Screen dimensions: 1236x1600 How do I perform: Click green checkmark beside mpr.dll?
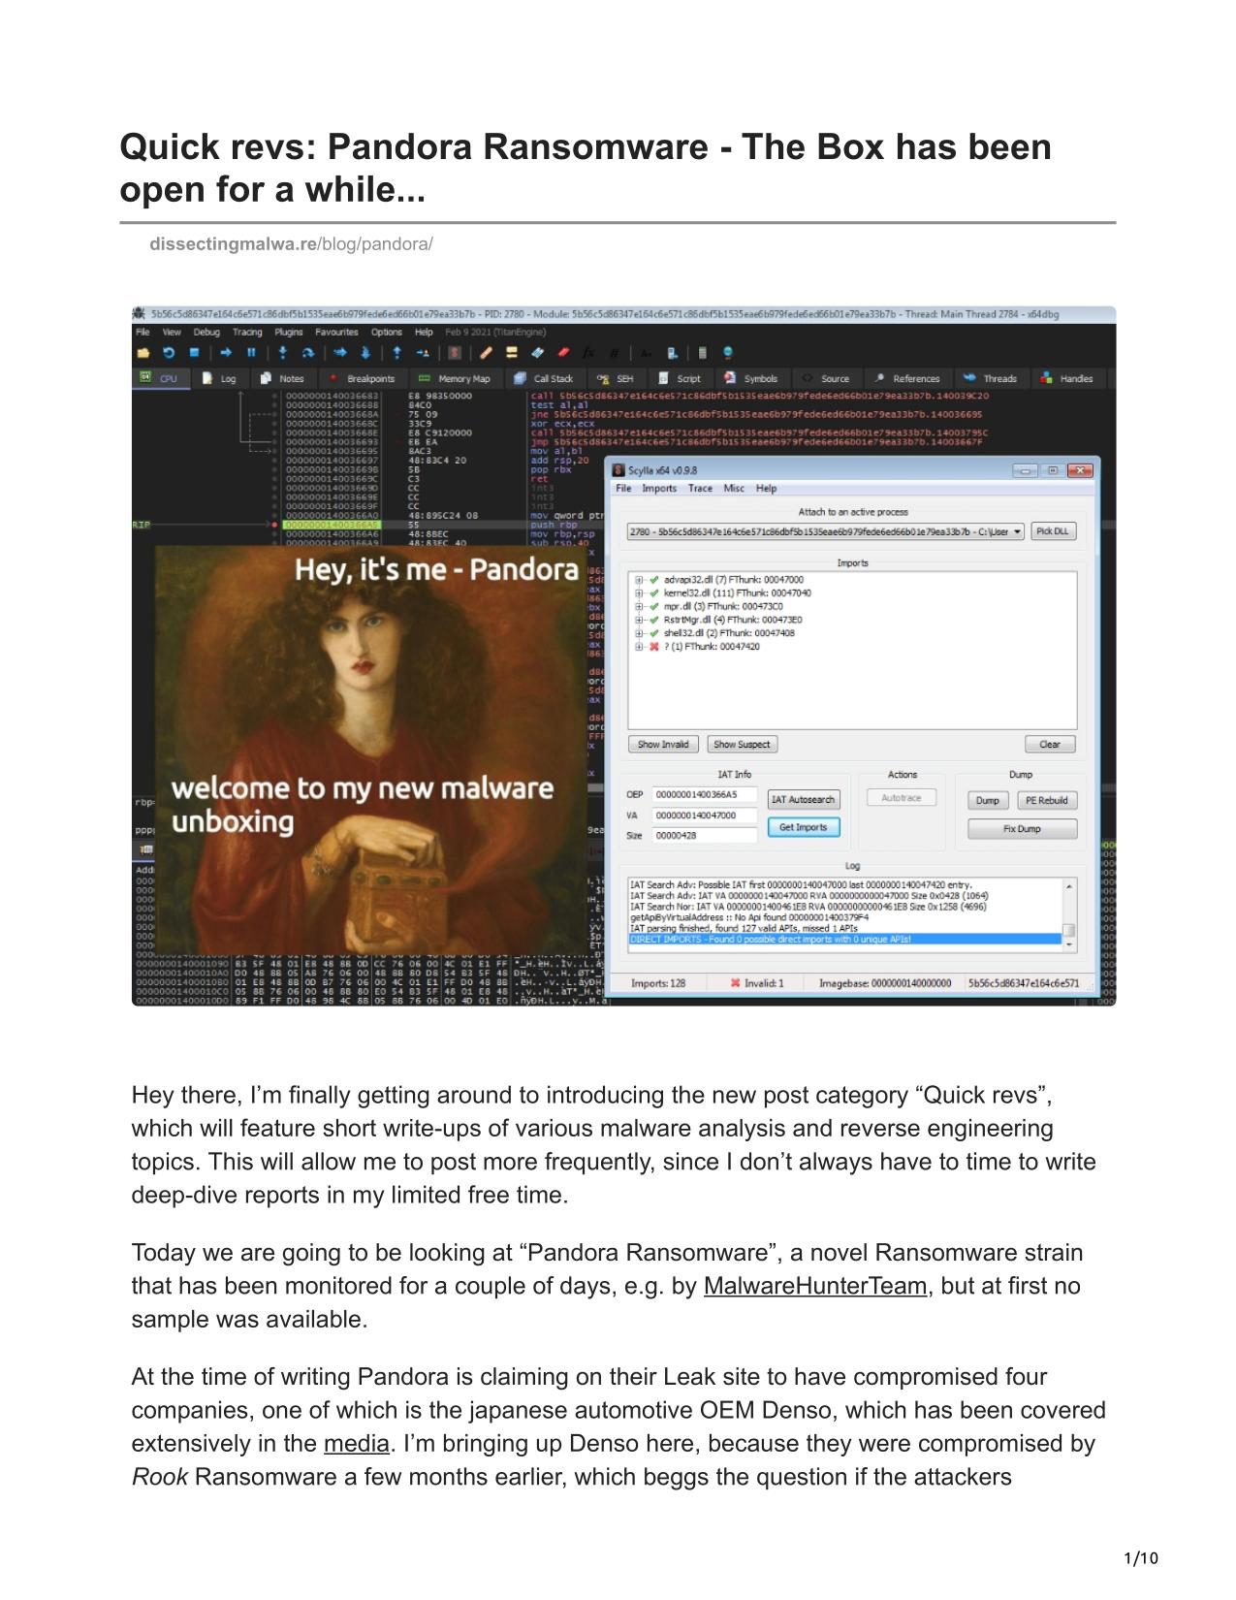654,606
